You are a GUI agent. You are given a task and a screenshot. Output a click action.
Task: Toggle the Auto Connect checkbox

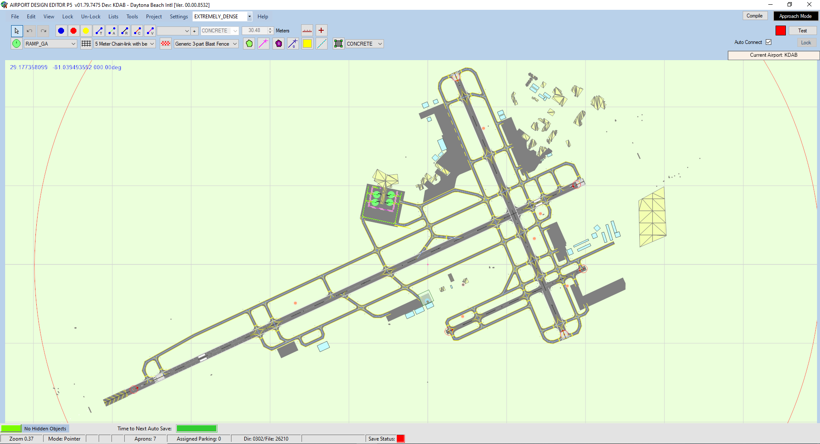(768, 42)
